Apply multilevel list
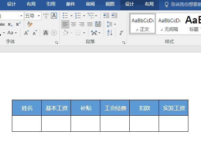This screenshot has height=154, width=201. click(x=91, y=16)
